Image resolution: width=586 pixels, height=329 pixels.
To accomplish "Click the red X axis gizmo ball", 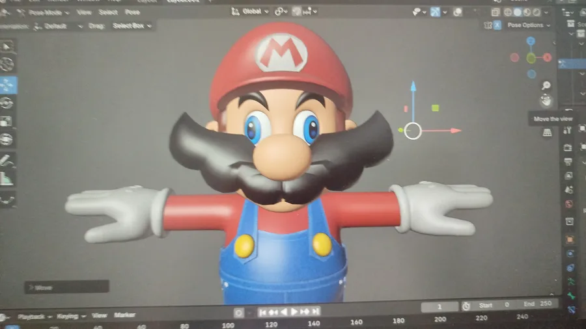I will (548, 57).
